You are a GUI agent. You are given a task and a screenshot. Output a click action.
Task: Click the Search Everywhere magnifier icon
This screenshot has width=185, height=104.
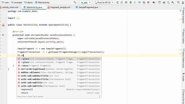(x=178, y=2)
